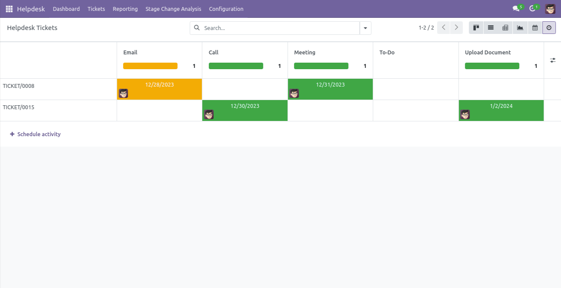Click the 1-2 / 2 pager counter

(426, 28)
